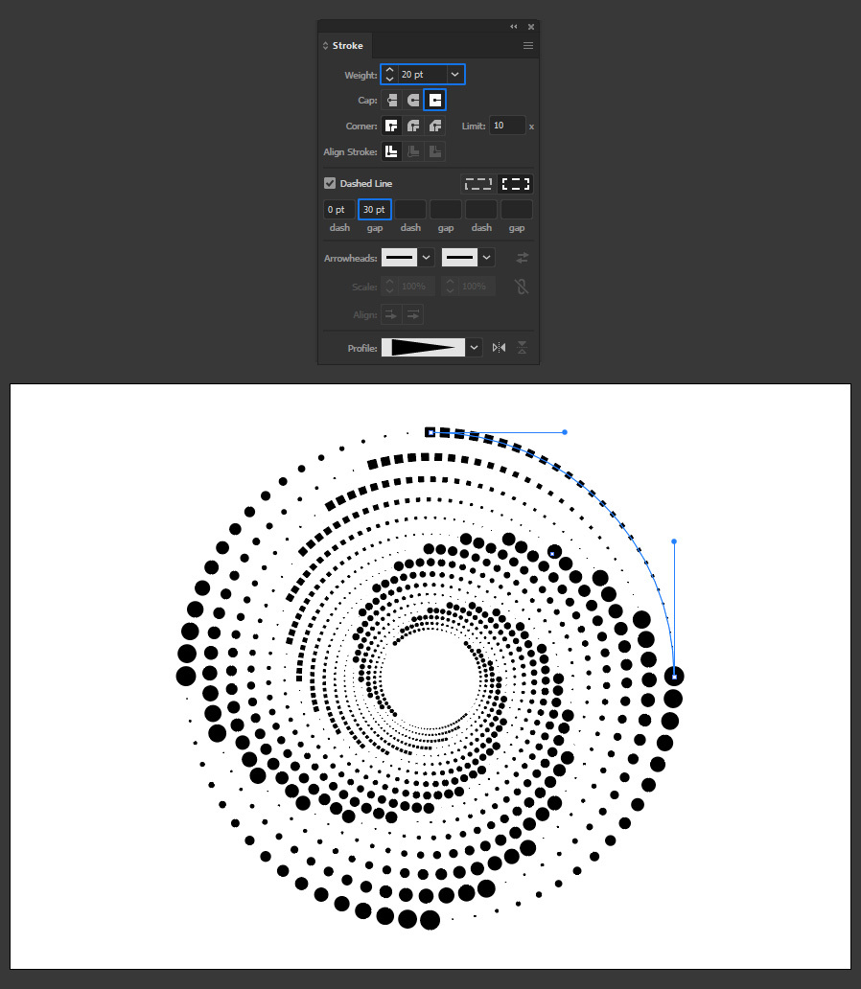This screenshot has height=989, width=861.
Task: Click Align Stroke to Center icon
Action: pyautogui.click(x=391, y=151)
